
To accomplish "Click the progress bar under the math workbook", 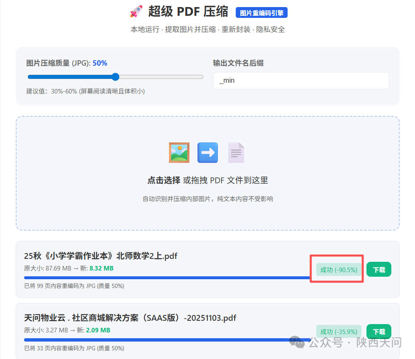I will (166, 276).
